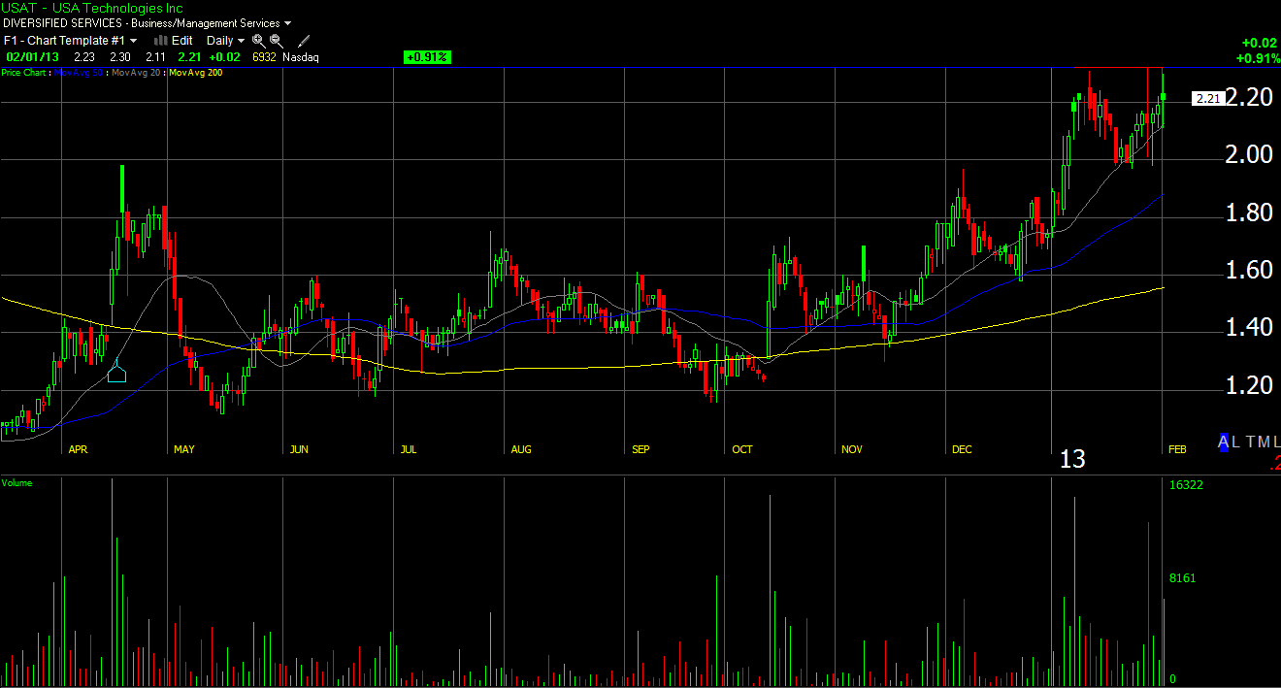Click the green +0.91% change badge
The image size is (1281, 688).
click(427, 57)
